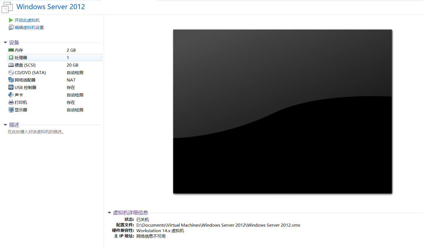This screenshot has width=423, height=249.
Task: Click the USB 控制器 device icon
Action: click(11, 87)
